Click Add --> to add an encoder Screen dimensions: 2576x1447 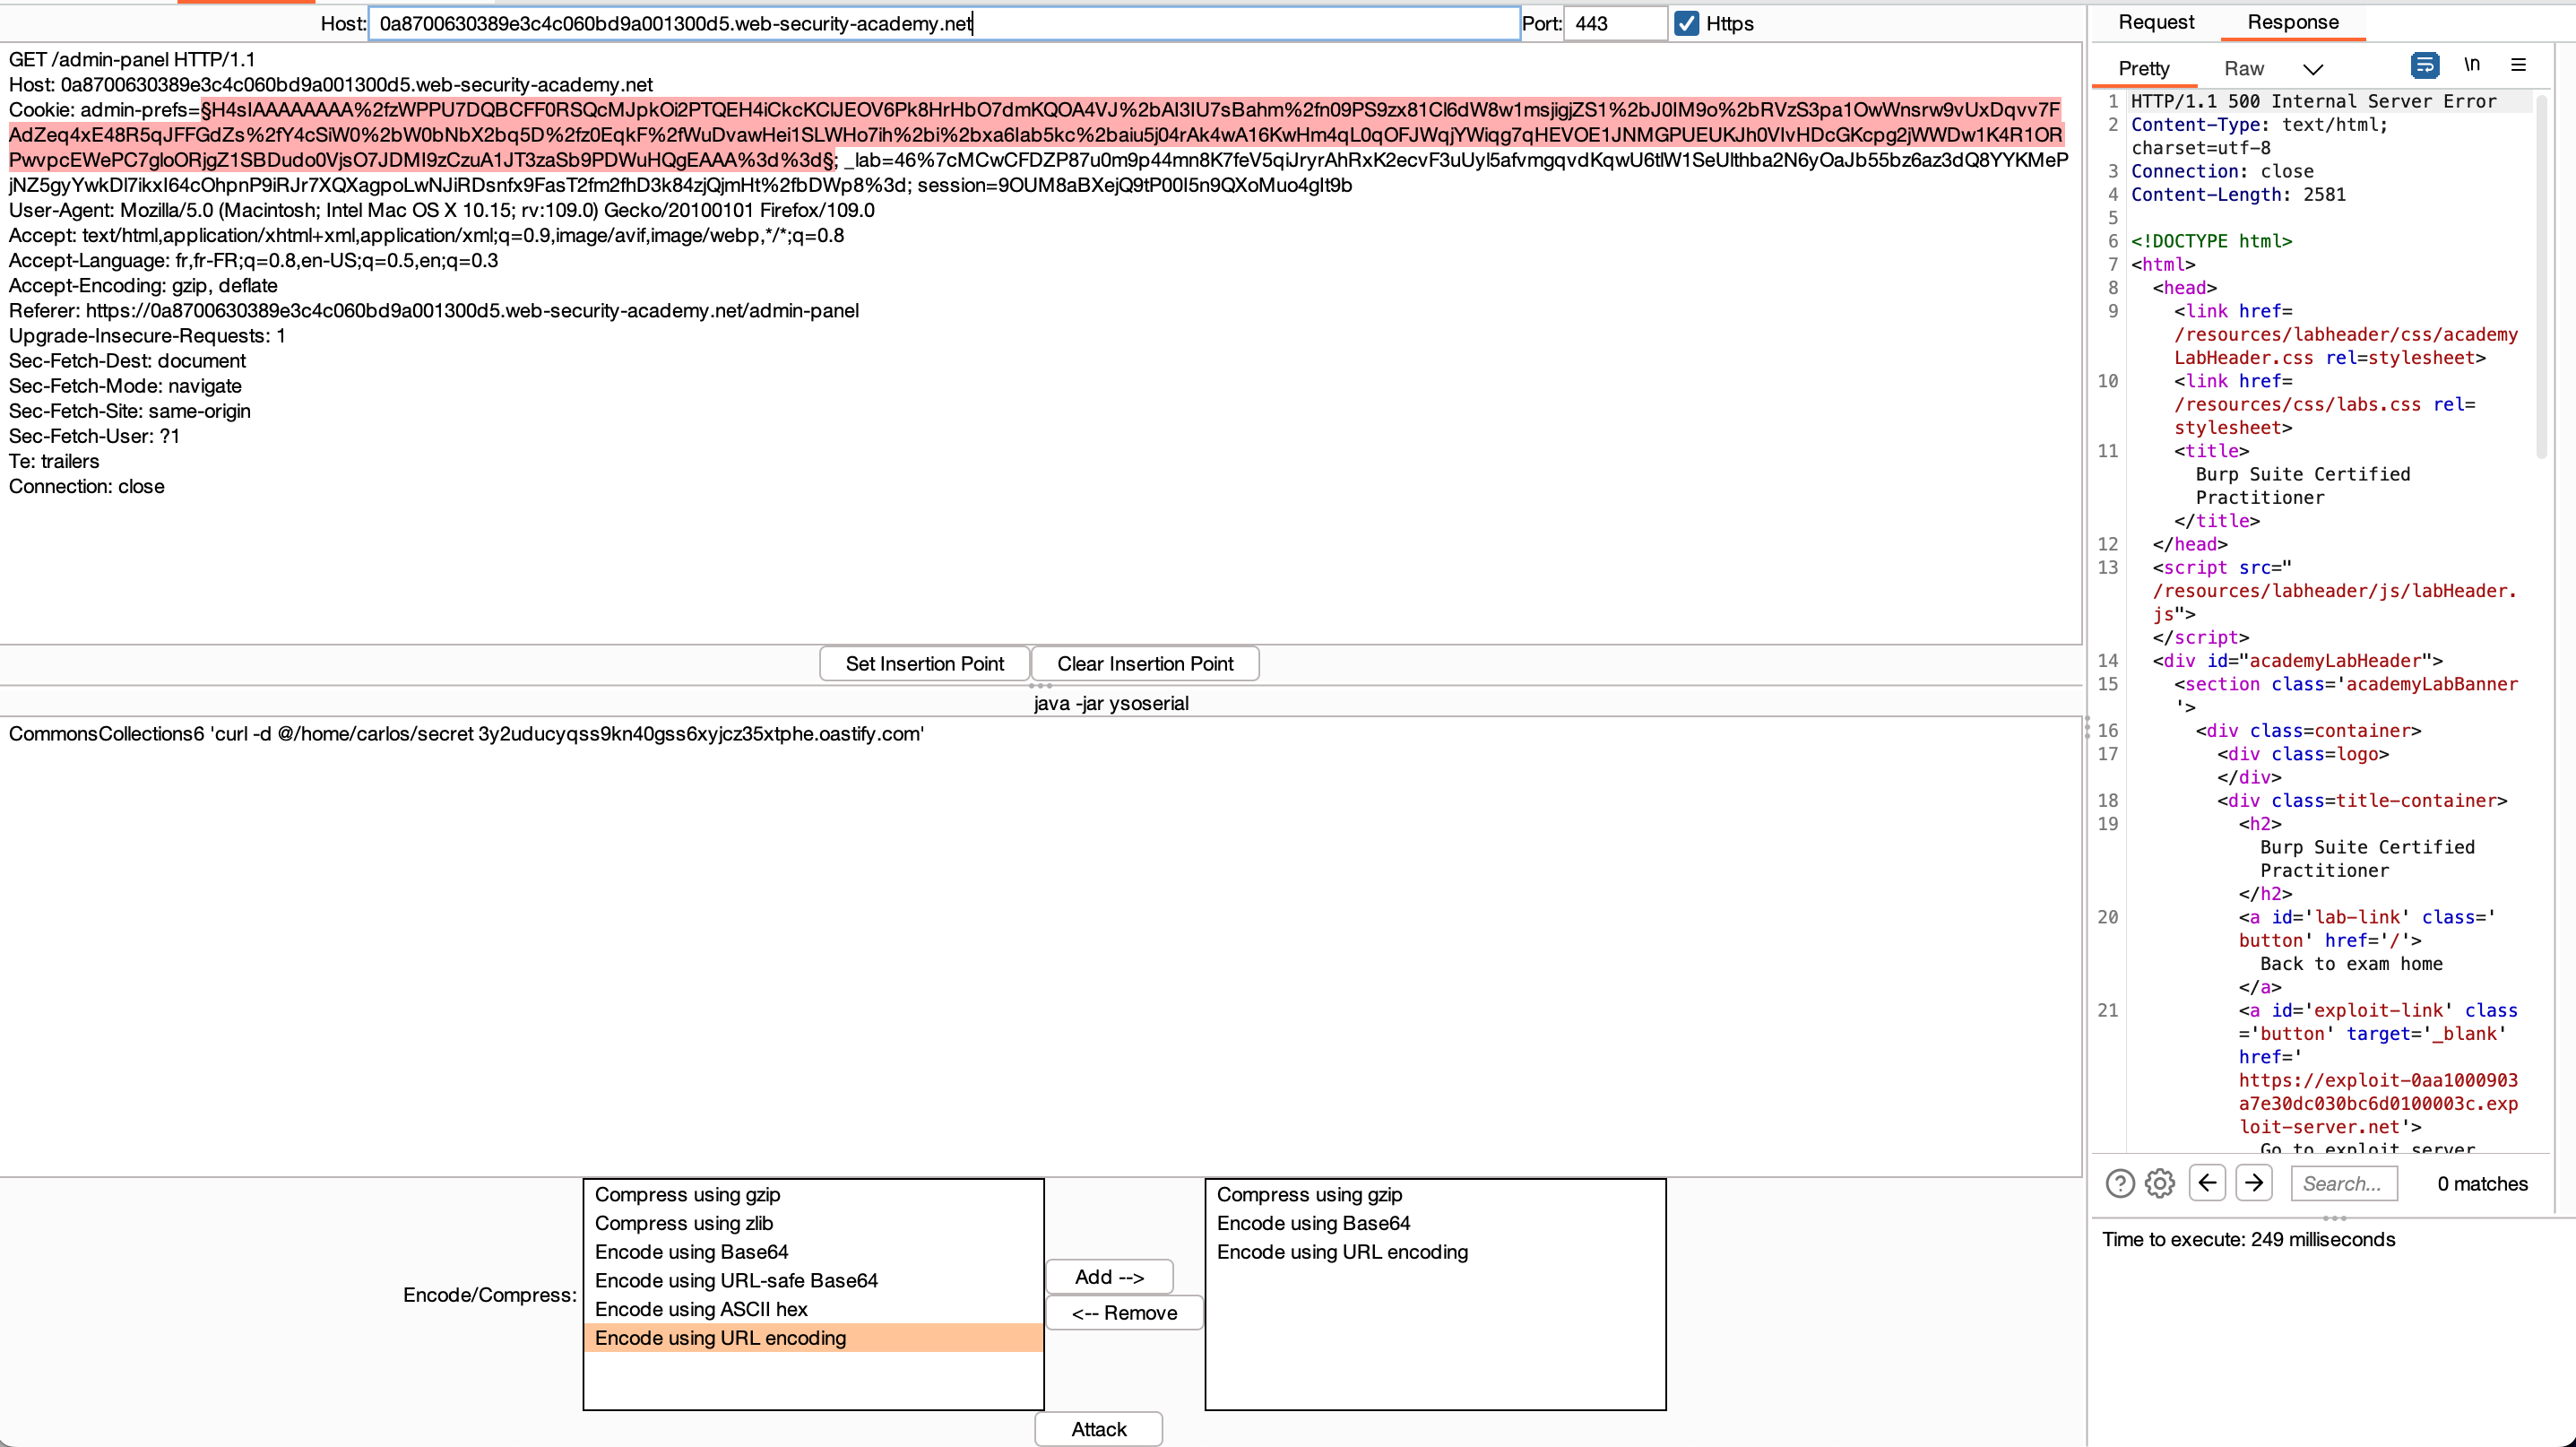coord(1109,1276)
